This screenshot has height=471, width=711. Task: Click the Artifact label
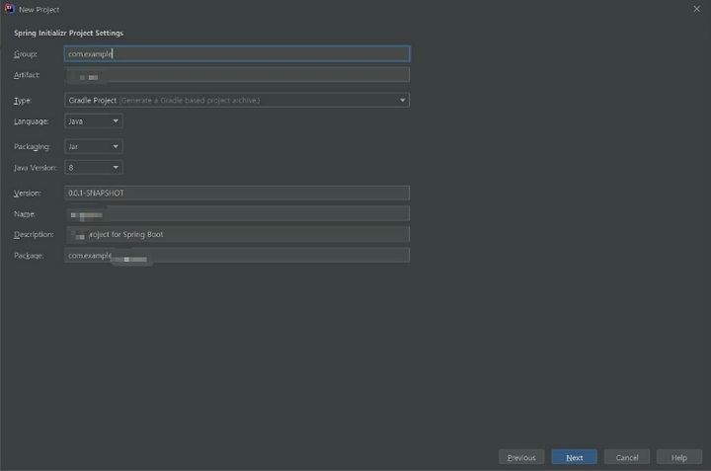(27, 75)
